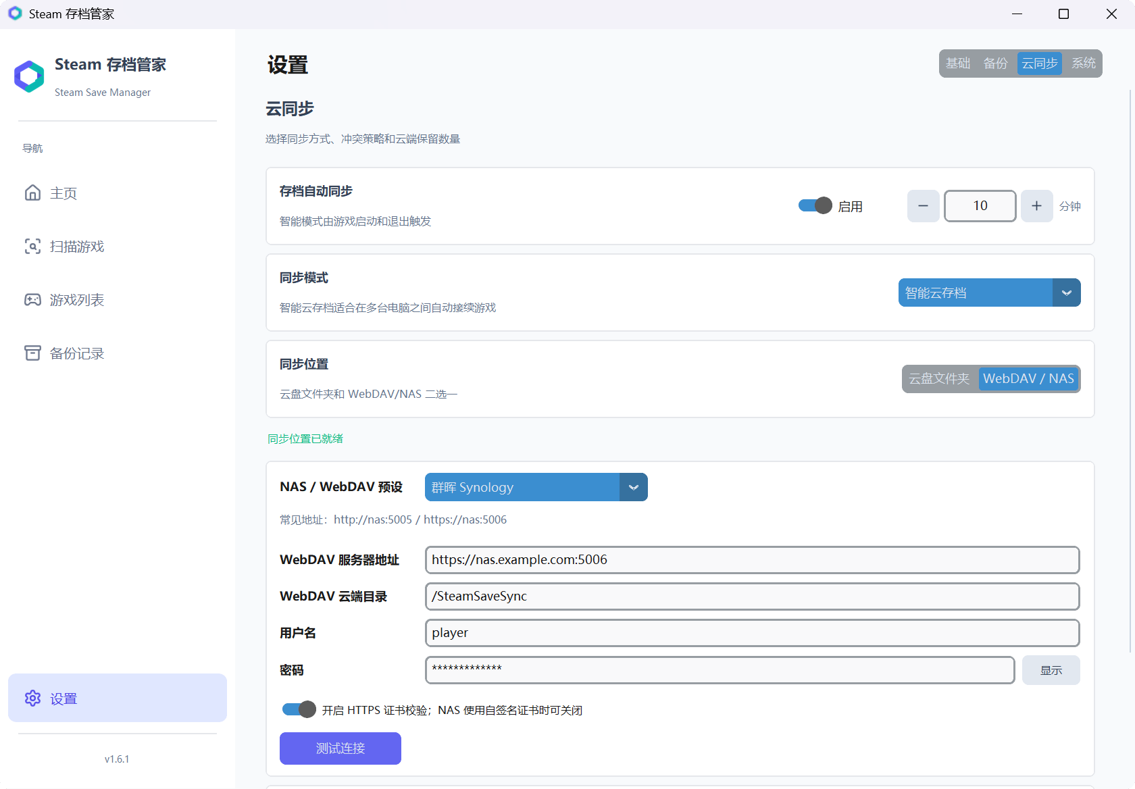Click the 密码 password field
Viewport: 1135px width, 789px height.
[720, 670]
